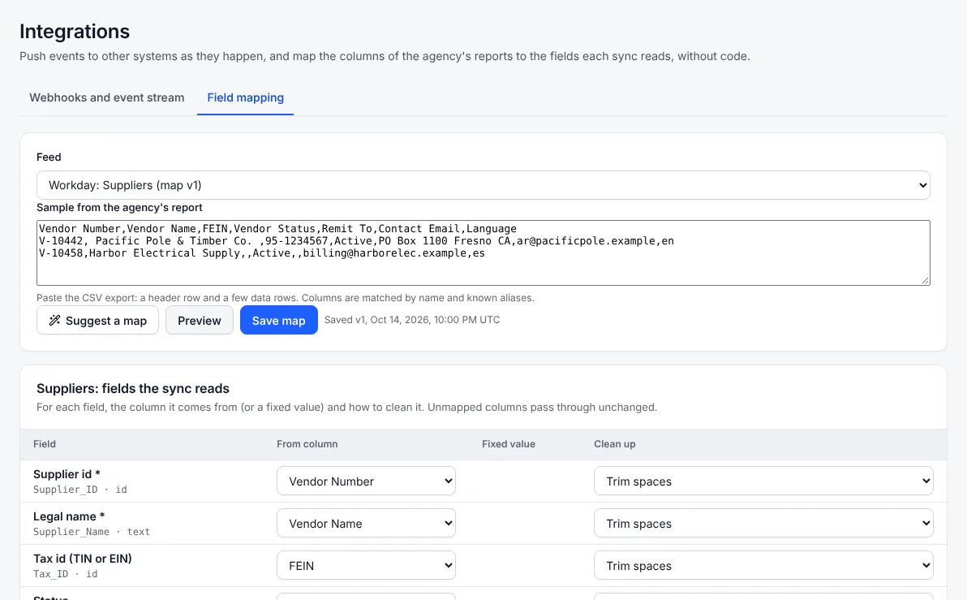Click inside the sample CSV report textarea
The width and height of the screenshot is (967, 600).
[x=483, y=253]
